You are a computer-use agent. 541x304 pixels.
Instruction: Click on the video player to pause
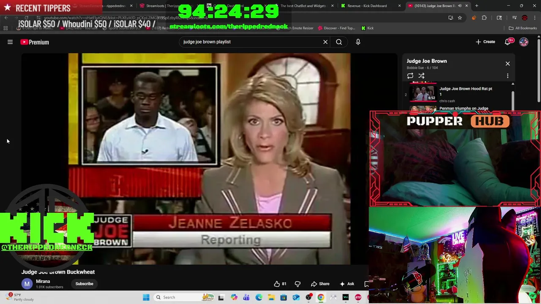tap(209, 159)
